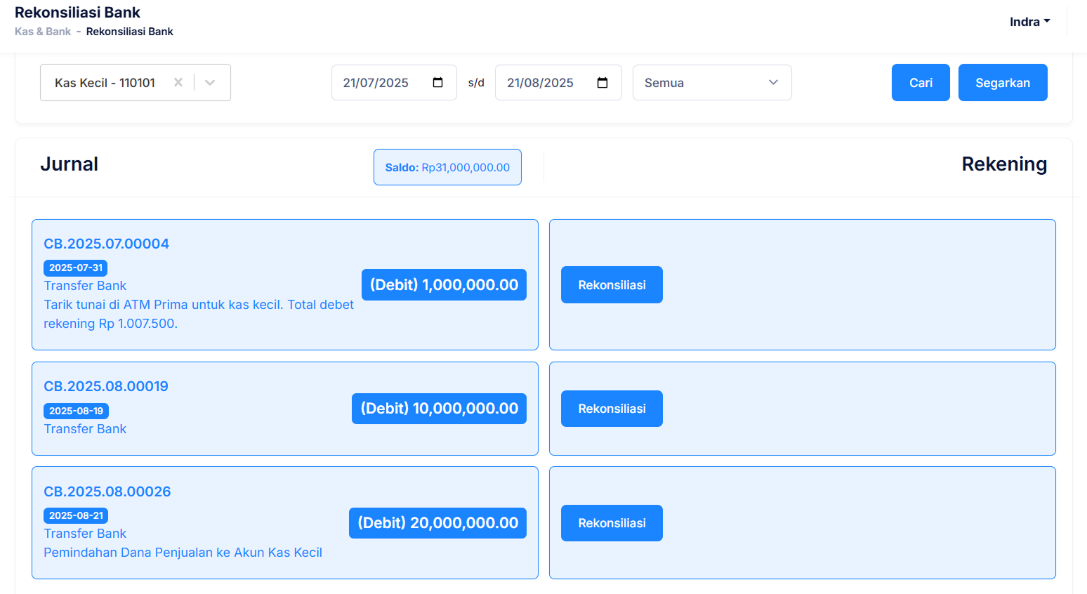Clear the Kas Kecil - 110101 account selection
The width and height of the screenshot is (1087, 594).
tap(178, 83)
